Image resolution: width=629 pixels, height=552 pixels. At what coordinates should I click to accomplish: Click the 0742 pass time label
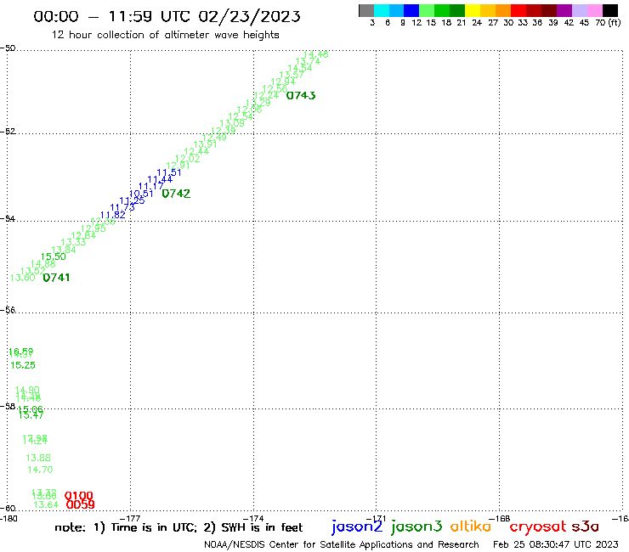click(176, 194)
